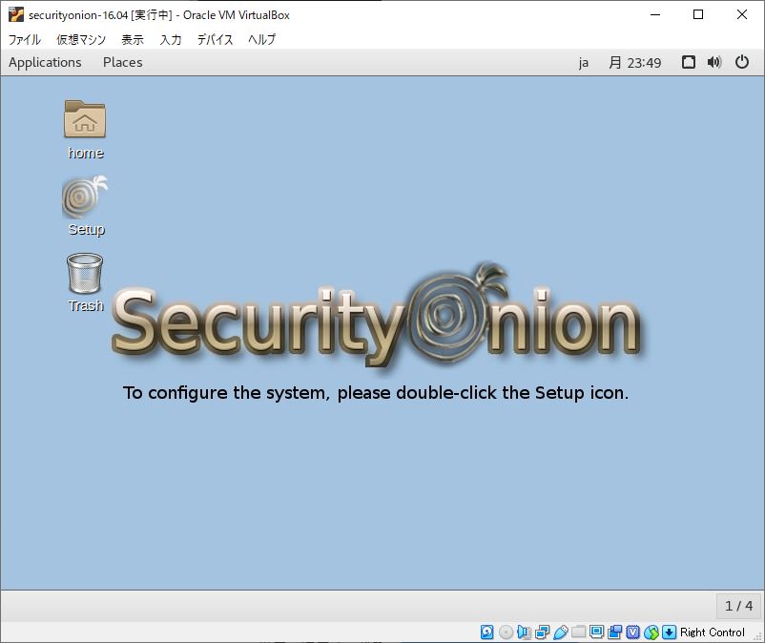Click the 1 / 4 workspace switcher
Image resolution: width=765 pixels, height=643 pixels.
pos(738,606)
